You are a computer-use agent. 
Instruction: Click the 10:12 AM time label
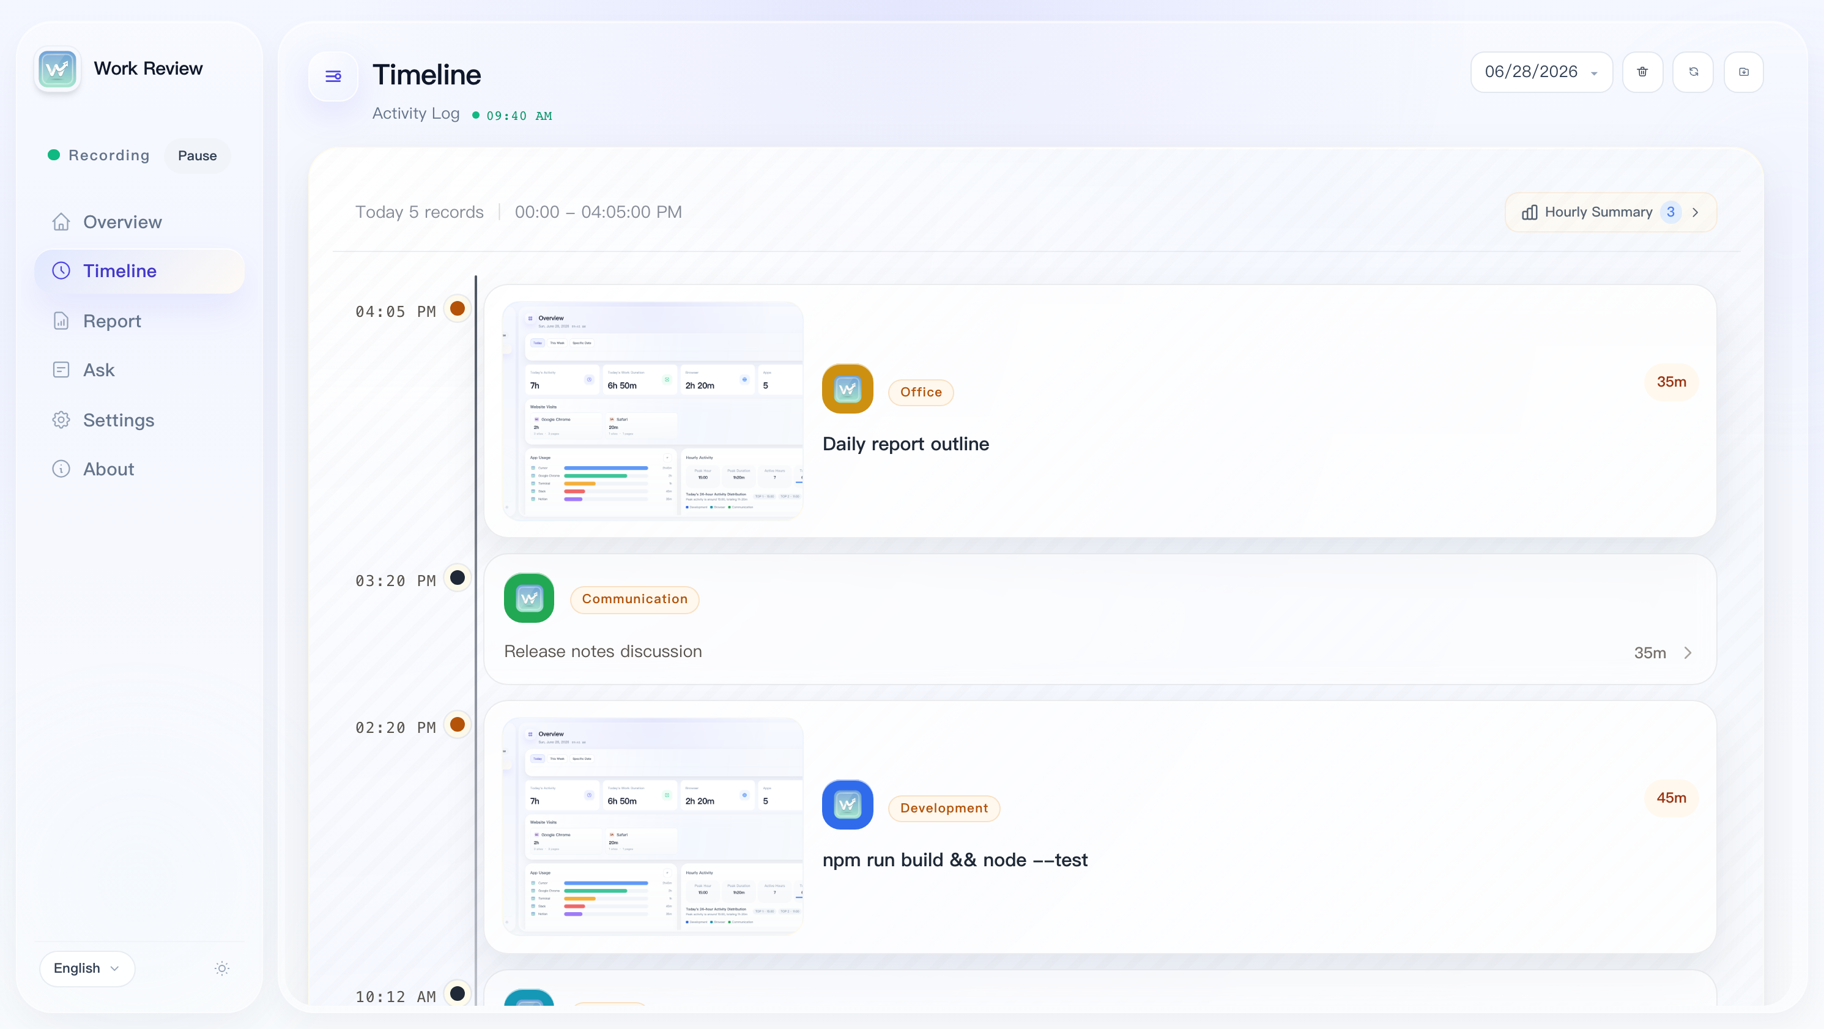point(395,997)
